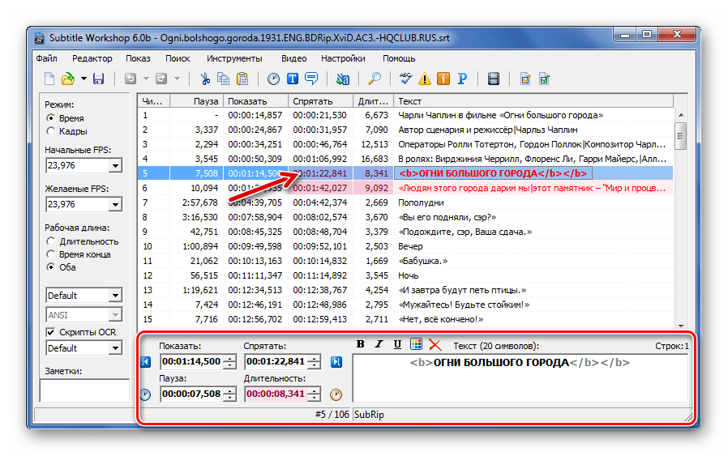Screen dimensions: 728x456
Task: Open the magnifier search tool
Action: pos(375,79)
